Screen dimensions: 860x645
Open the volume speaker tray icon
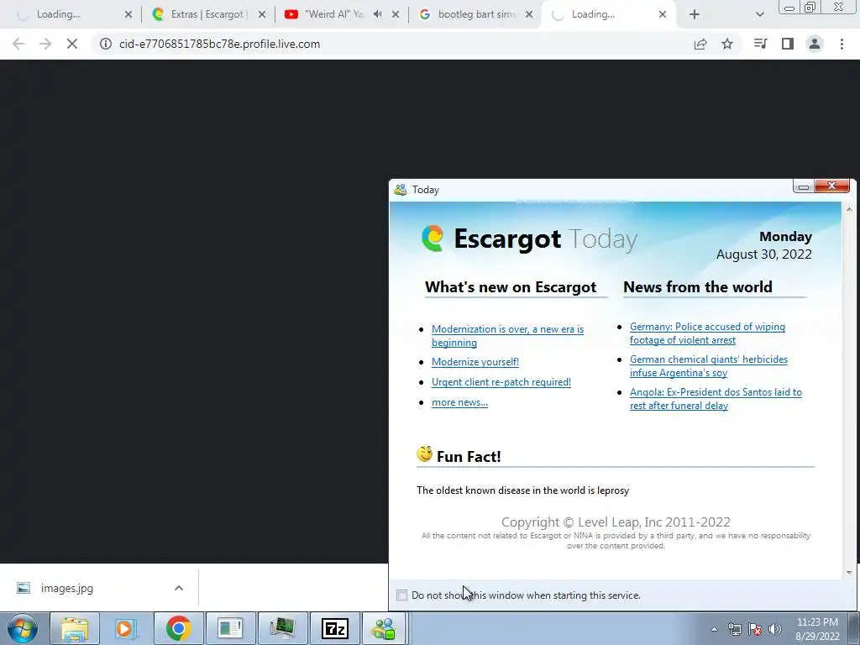(x=775, y=629)
